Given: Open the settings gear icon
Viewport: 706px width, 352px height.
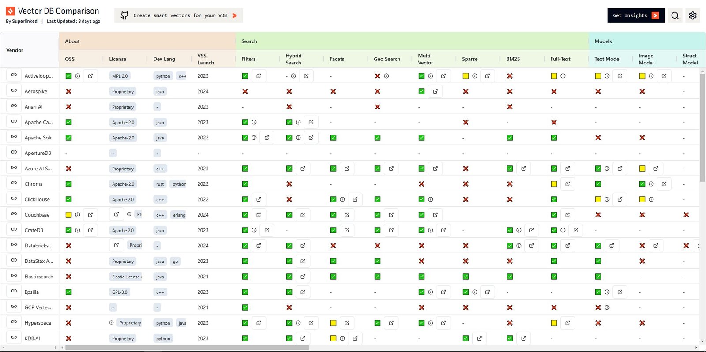Looking at the screenshot, I should click(x=692, y=15).
